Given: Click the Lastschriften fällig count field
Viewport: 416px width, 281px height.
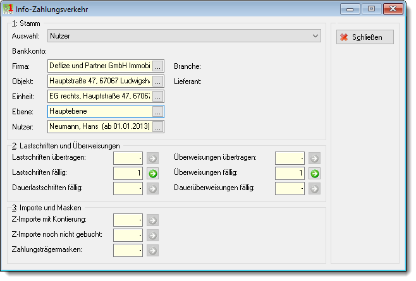Looking at the screenshot, I should coord(128,174).
